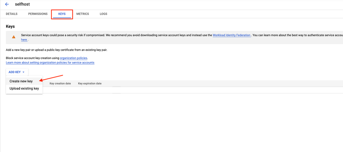This screenshot has width=343, height=152.
Task: Click the orange warning triangle icon
Action: click(14, 37)
